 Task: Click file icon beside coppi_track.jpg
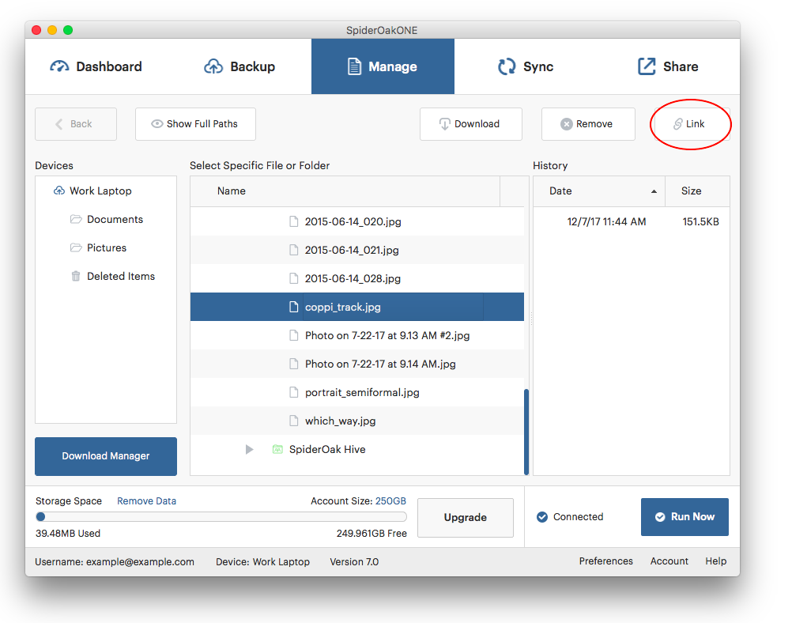(x=293, y=307)
